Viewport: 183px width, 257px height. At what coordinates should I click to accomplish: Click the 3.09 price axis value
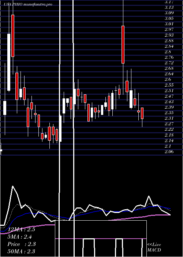(169, 13)
